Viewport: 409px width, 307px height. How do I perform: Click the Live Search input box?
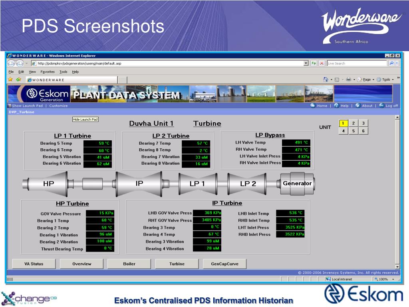[x=357, y=64]
